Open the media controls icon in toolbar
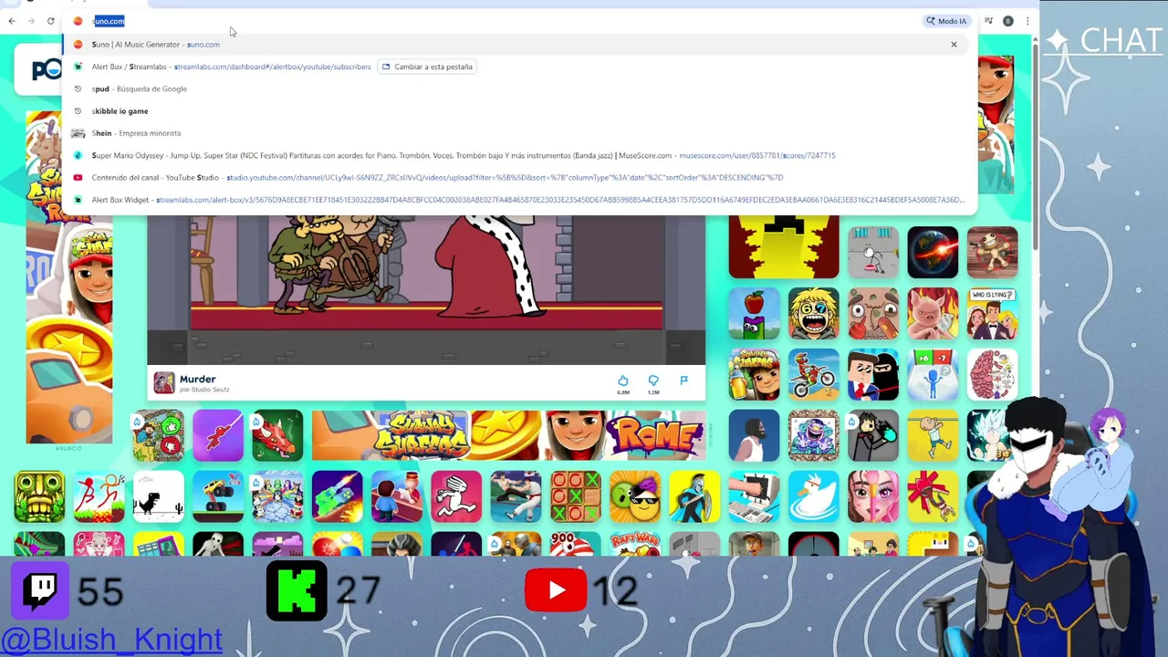 (988, 21)
